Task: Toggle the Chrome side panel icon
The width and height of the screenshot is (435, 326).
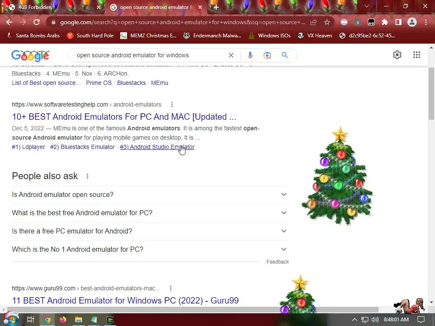Action: (398, 22)
